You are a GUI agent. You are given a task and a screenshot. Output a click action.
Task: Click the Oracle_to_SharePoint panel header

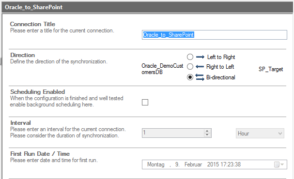coord(147,7)
